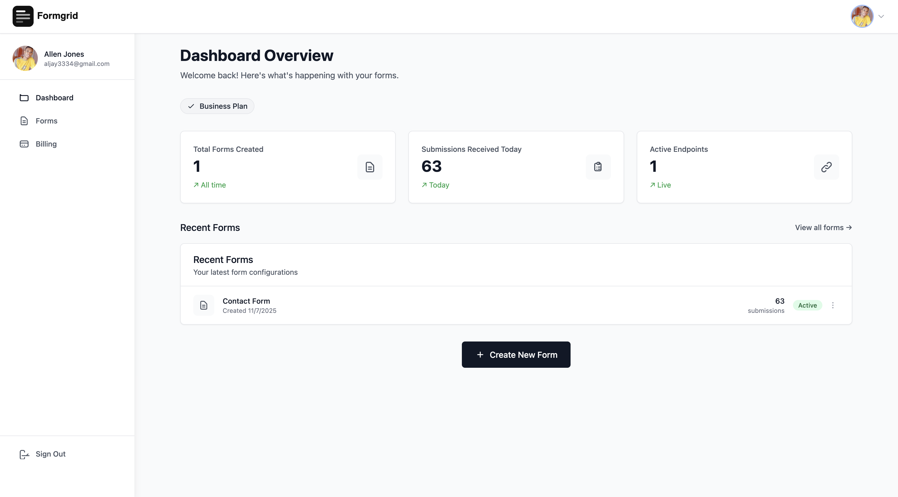Click the Formgrid logo icon

click(x=23, y=16)
